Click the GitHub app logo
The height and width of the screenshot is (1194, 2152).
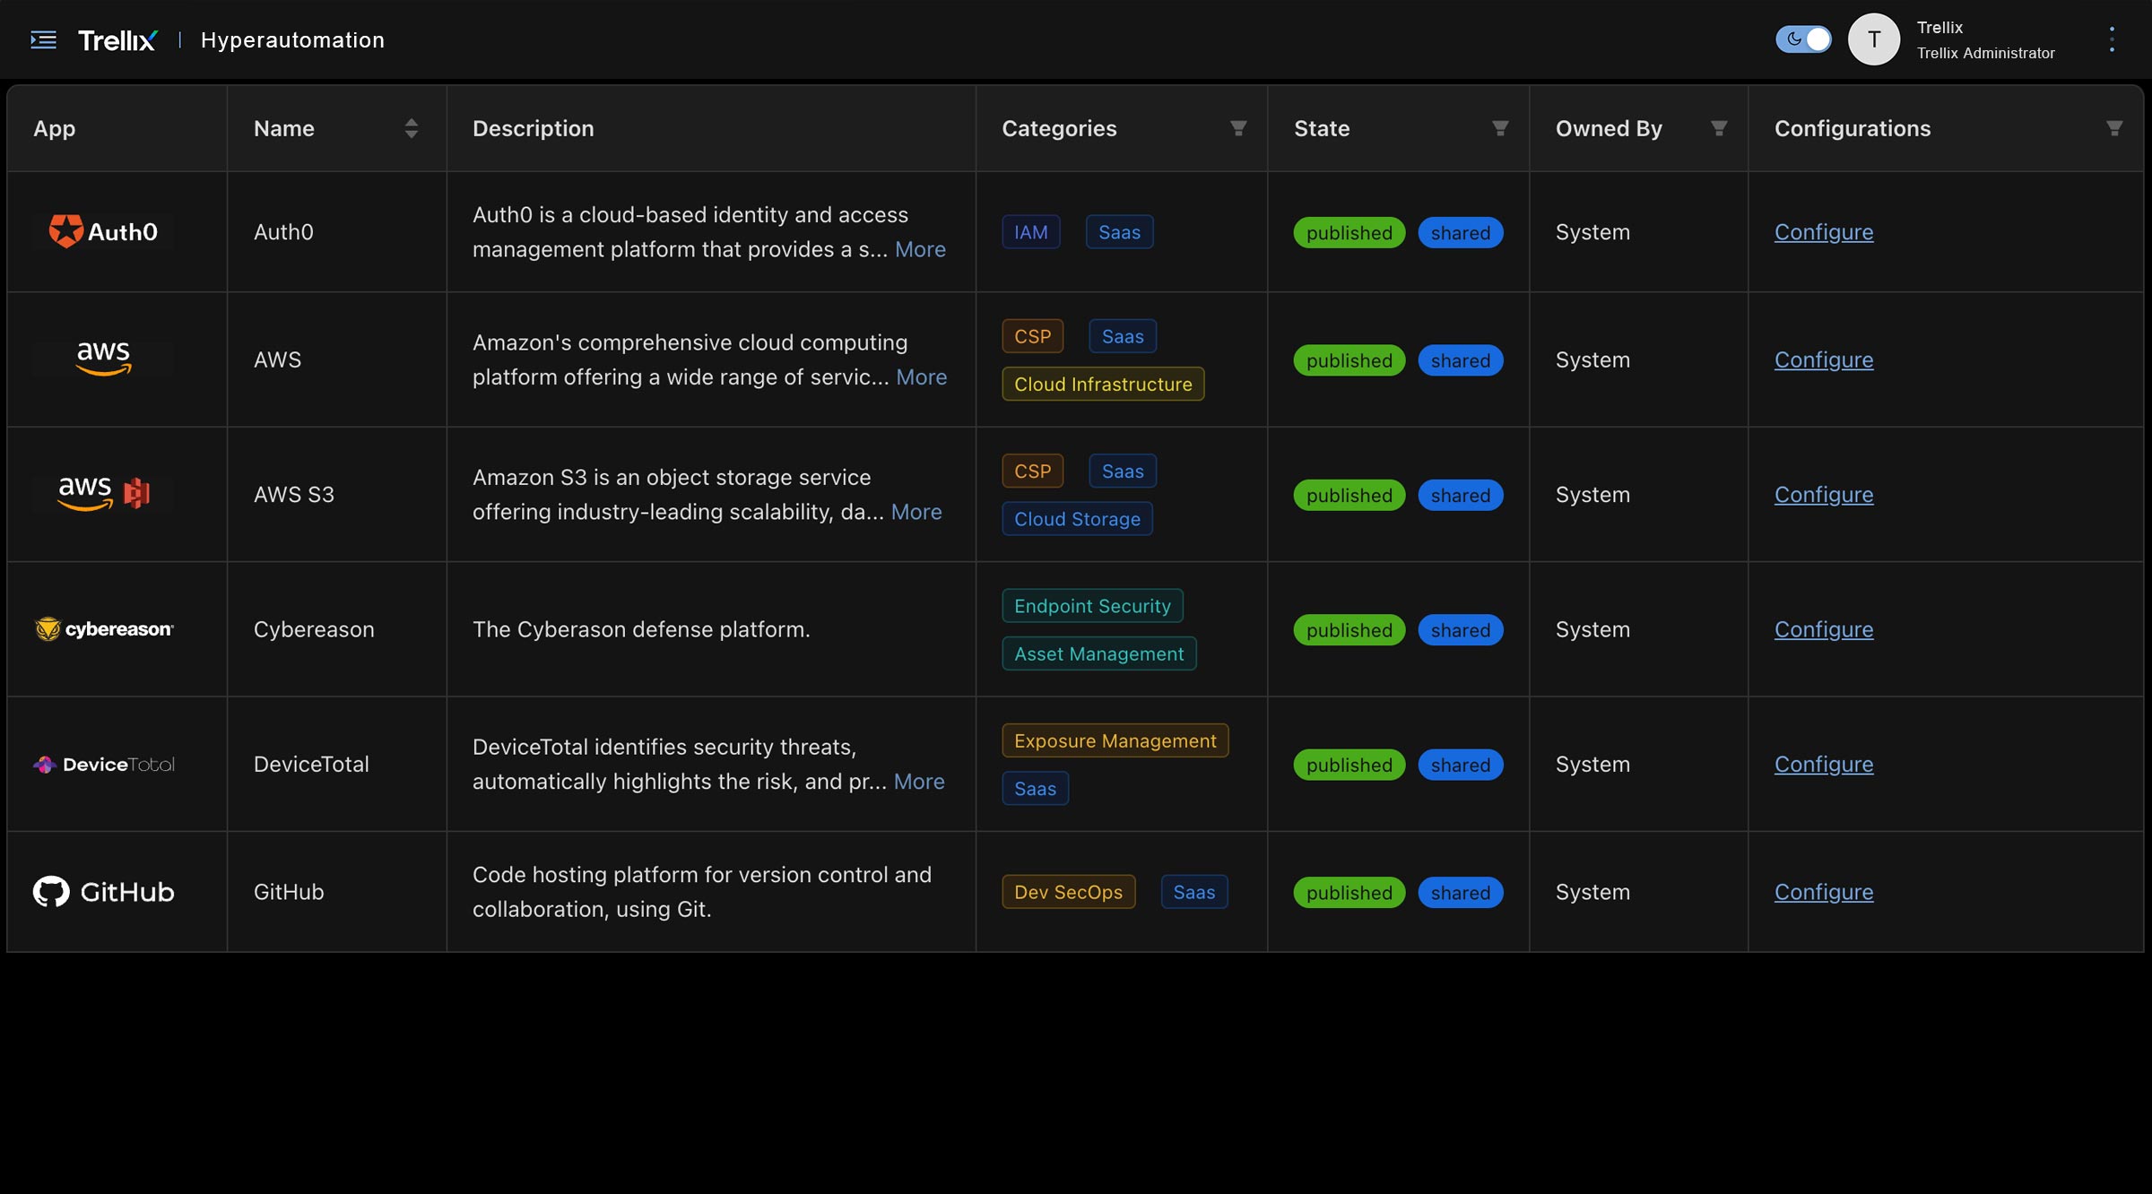[x=103, y=892]
